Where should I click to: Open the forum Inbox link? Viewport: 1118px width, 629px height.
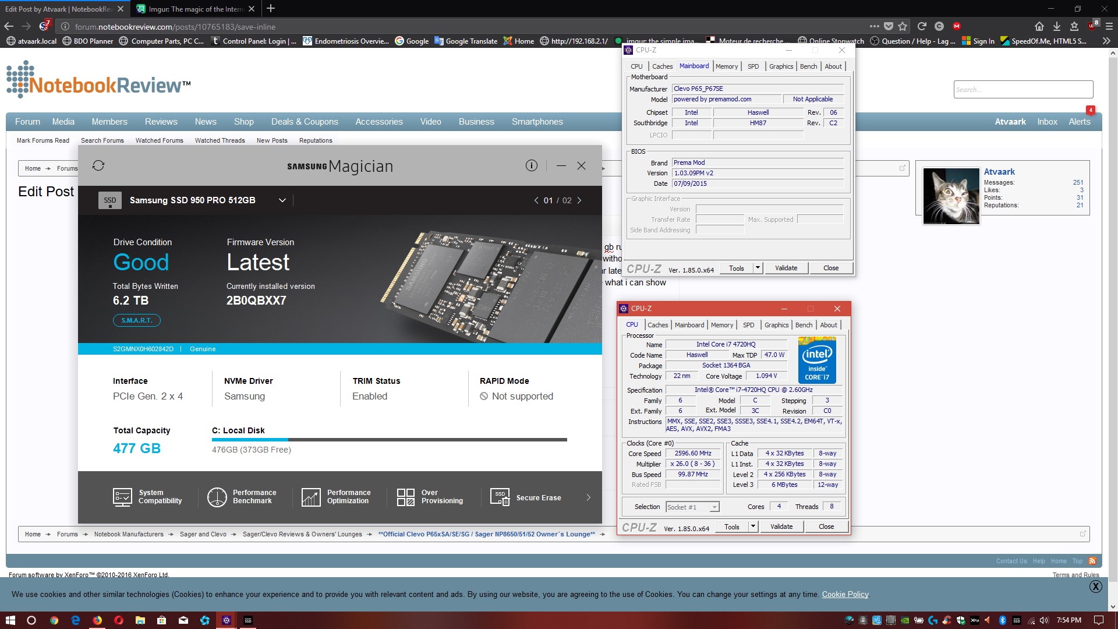[x=1047, y=122]
